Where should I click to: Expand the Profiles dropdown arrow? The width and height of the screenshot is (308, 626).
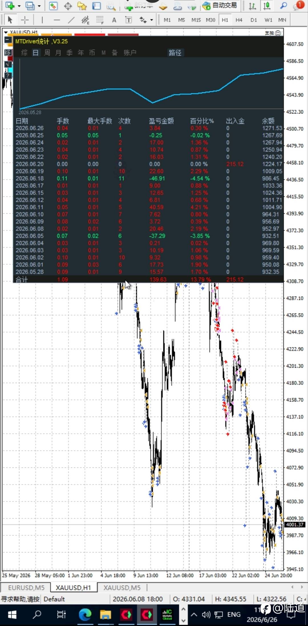(39, 6)
